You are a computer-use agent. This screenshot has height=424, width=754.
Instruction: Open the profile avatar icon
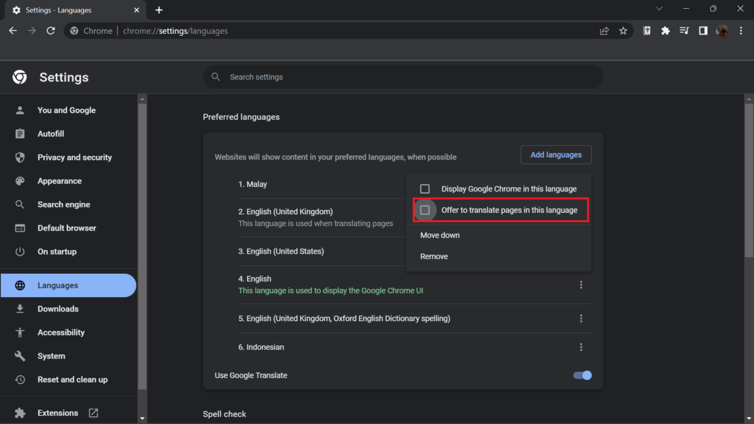coord(722,31)
